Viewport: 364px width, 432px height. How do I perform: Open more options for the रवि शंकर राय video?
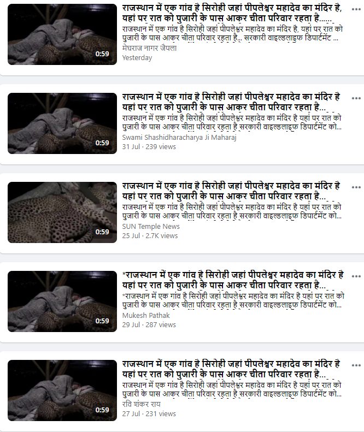point(356,365)
